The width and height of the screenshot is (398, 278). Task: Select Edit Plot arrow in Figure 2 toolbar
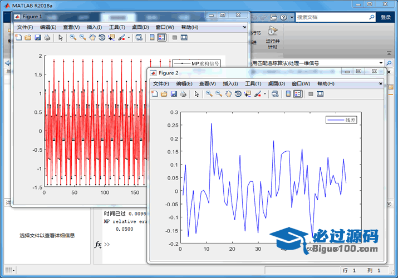click(196, 94)
